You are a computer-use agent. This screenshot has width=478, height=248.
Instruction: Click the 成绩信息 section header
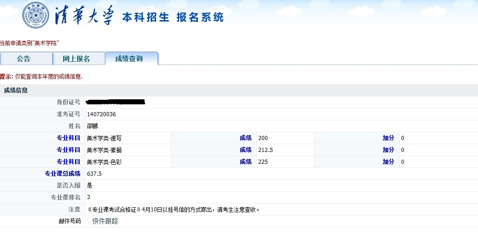16,91
